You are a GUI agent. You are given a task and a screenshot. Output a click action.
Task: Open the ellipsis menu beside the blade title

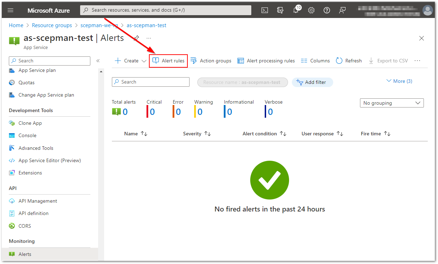click(x=149, y=38)
